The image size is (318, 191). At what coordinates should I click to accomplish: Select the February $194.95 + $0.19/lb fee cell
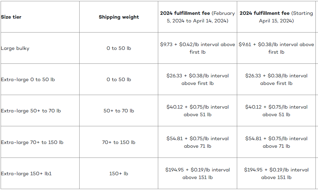coord(198,173)
